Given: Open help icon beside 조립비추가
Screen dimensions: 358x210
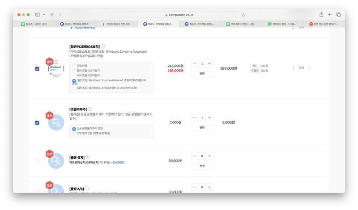Looking at the screenshot, I should (90, 109).
